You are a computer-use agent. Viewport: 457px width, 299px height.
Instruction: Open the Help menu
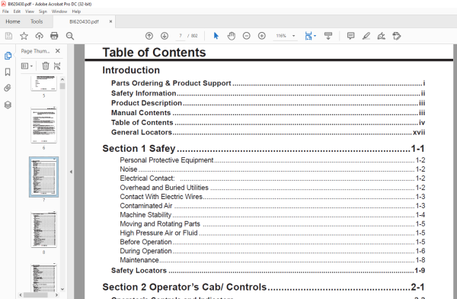[x=76, y=11]
